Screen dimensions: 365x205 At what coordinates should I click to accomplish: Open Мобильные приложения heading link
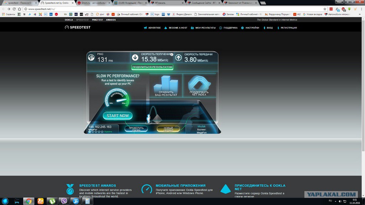[181, 185]
